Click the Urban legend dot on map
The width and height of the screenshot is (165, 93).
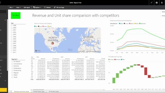click(x=43, y=26)
